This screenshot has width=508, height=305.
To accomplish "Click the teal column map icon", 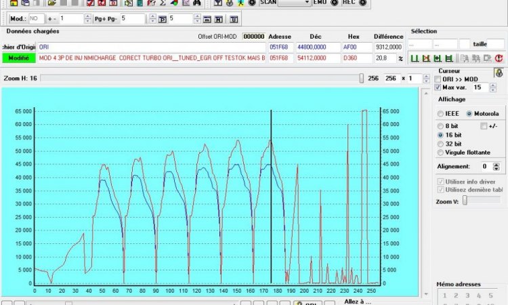I will (140, 3).
